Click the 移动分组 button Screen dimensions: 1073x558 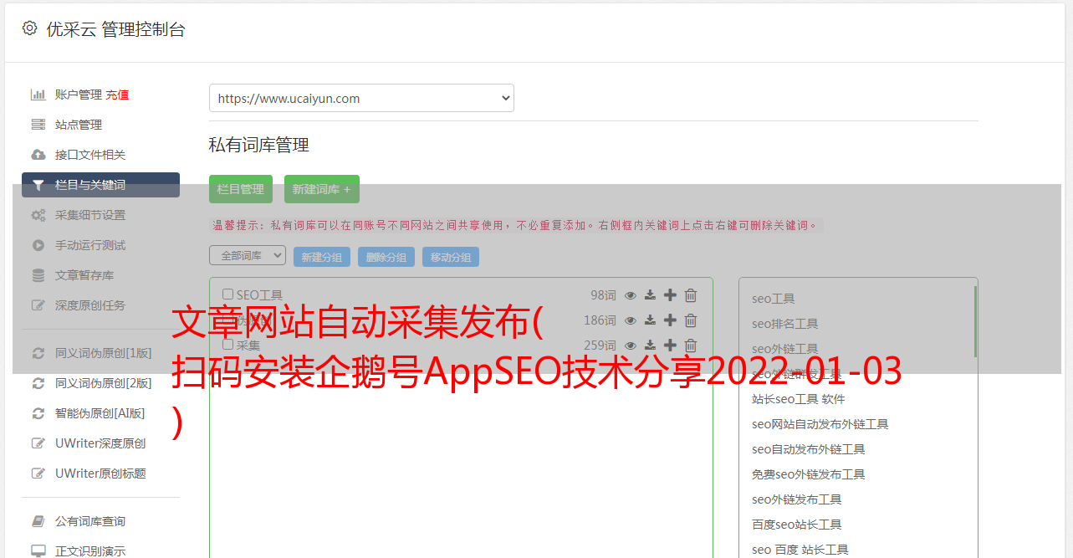pos(451,257)
